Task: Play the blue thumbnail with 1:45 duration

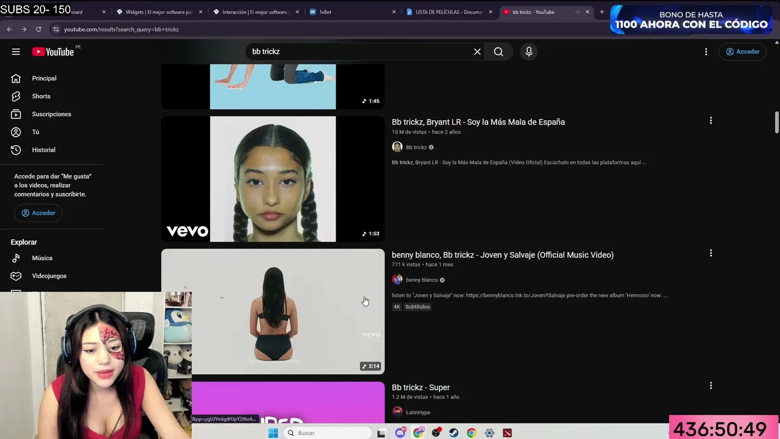Action: coord(273,87)
